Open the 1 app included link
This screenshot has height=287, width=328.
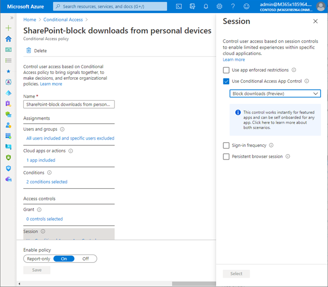(41, 161)
